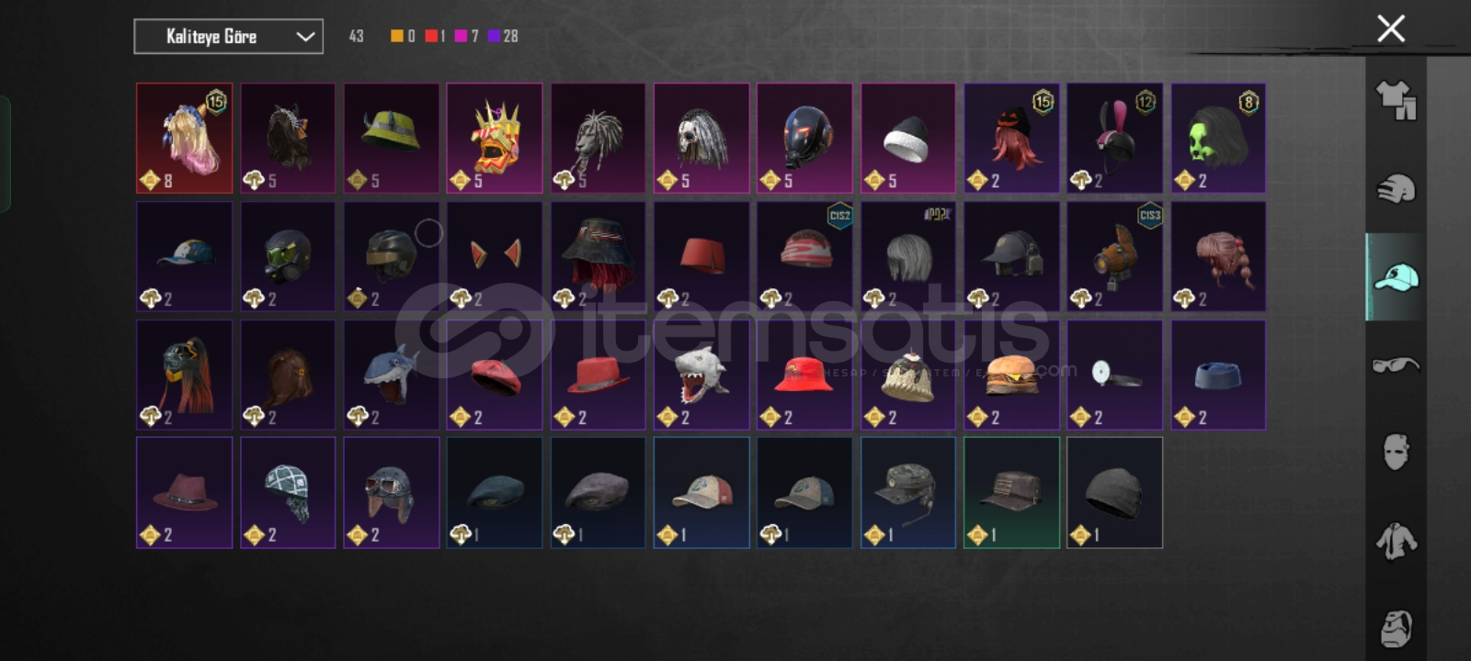Select the golden crown mask headwear

pos(495,138)
